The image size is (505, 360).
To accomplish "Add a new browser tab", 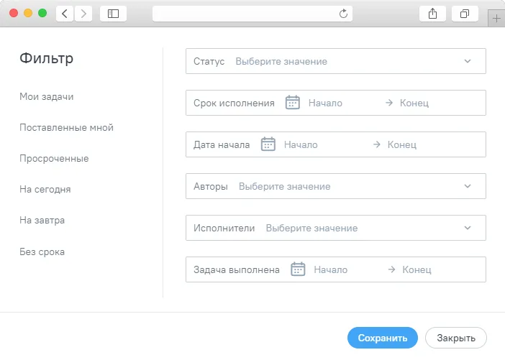I will [x=496, y=19].
